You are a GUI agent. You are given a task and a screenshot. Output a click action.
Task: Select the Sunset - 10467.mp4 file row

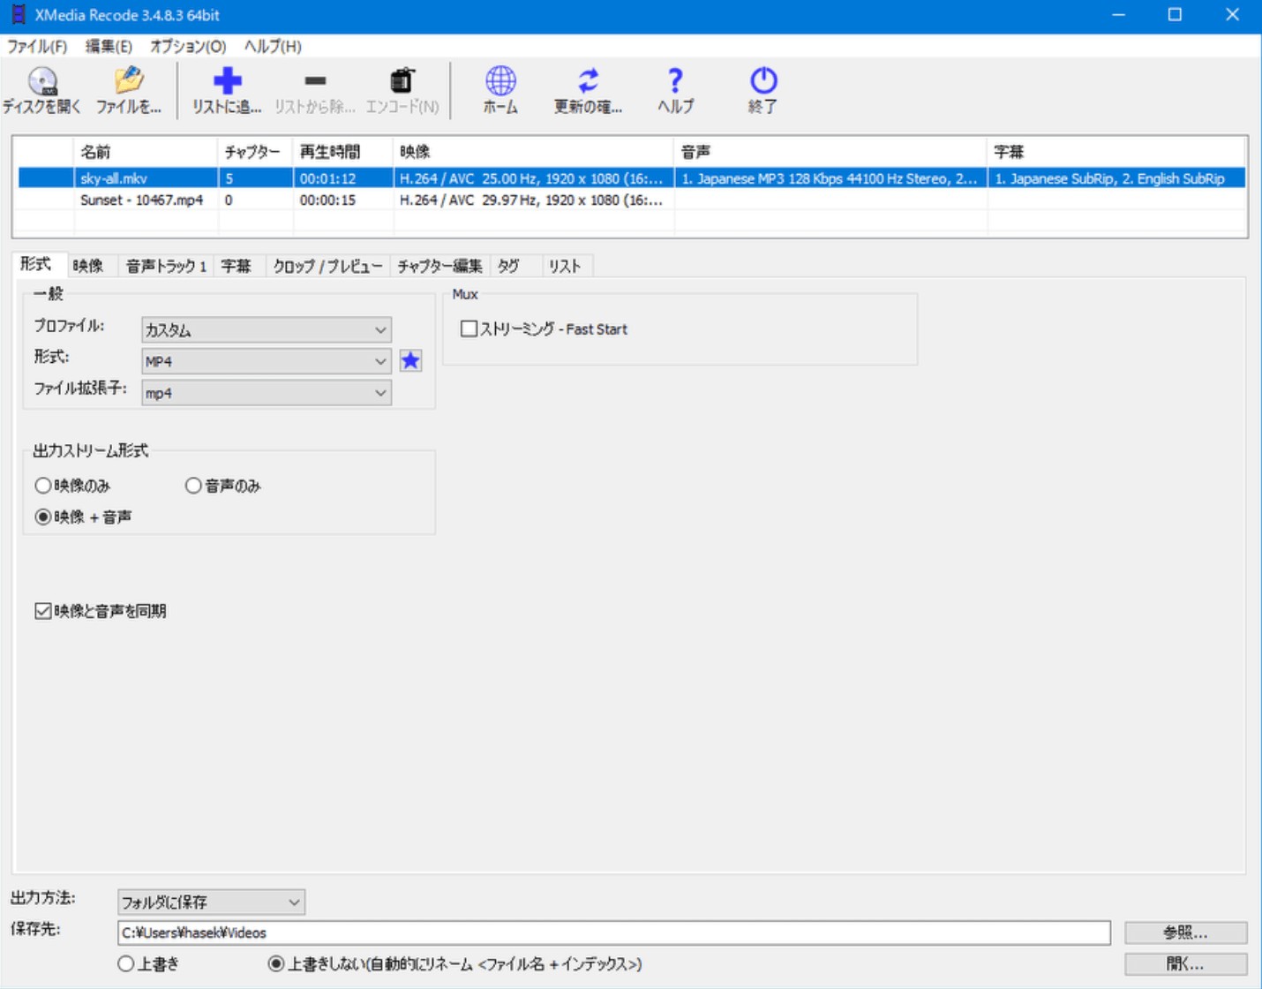632,200
